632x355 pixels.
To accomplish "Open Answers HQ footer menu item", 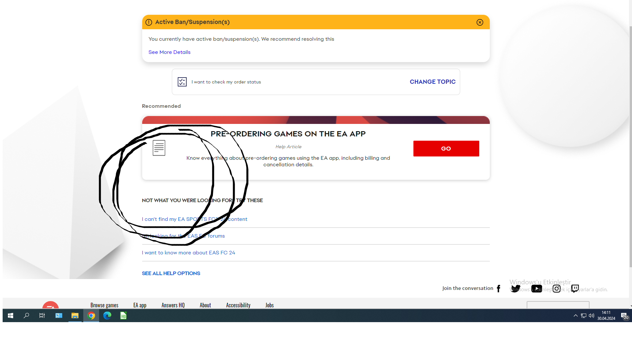I will [173, 305].
